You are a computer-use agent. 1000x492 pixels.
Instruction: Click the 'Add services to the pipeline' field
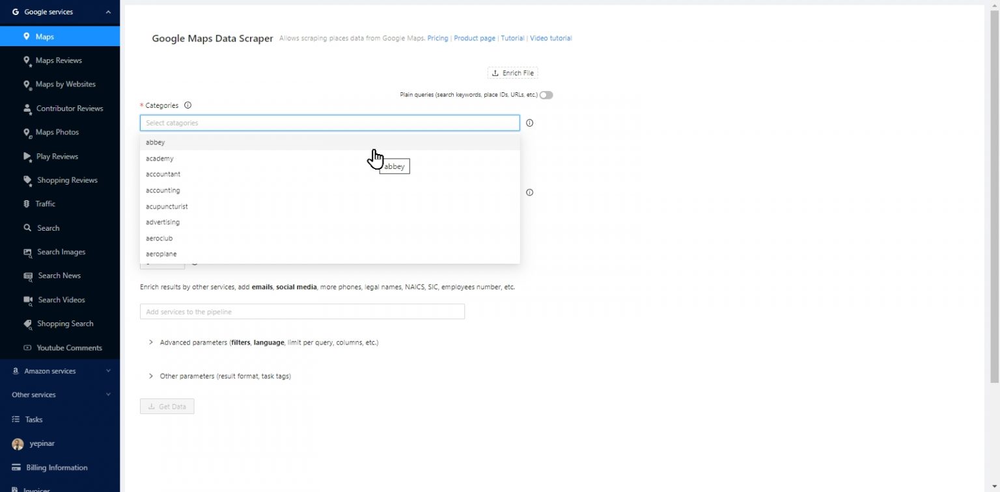[x=302, y=312]
